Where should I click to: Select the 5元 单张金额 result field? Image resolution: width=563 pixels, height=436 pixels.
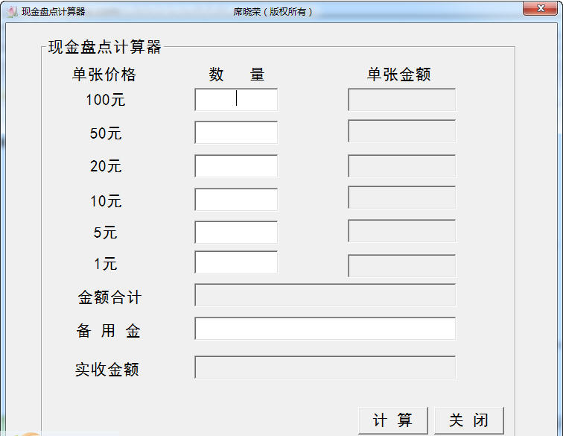pyautogui.click(x=402, y=231)
